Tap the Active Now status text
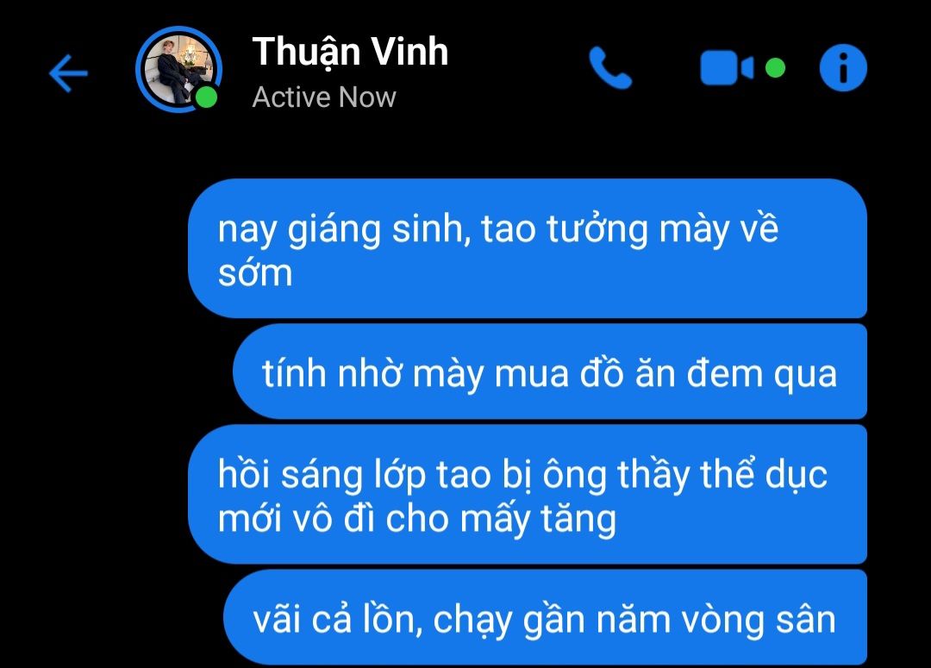This screenshot has width=931, height=668. (323, 97)
